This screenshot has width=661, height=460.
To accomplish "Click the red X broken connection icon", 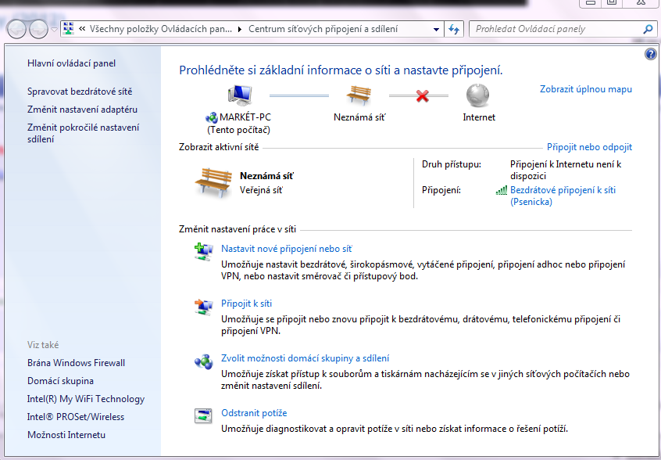I will pos(422,96).
